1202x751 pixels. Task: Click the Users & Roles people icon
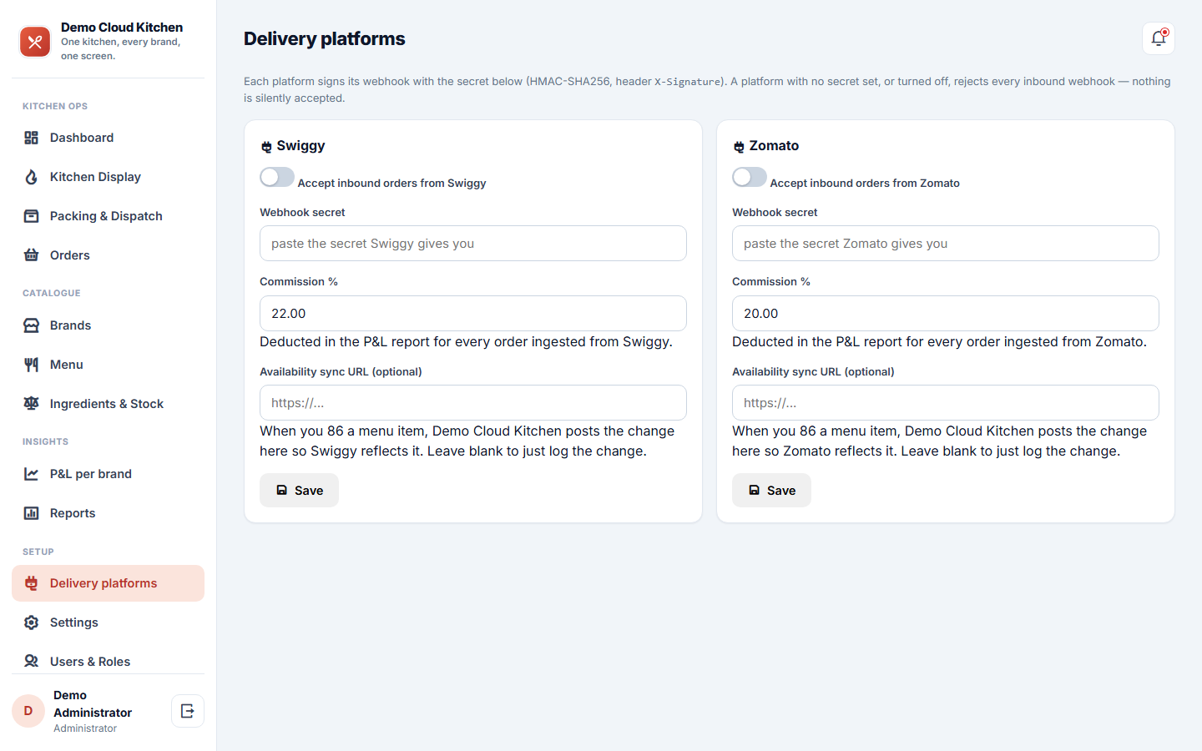pos(32,662)
